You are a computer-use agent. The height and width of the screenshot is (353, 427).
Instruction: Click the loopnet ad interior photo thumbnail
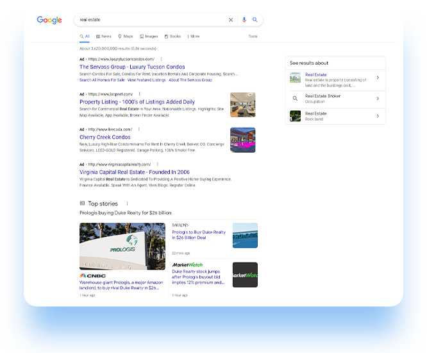point(242,105)
